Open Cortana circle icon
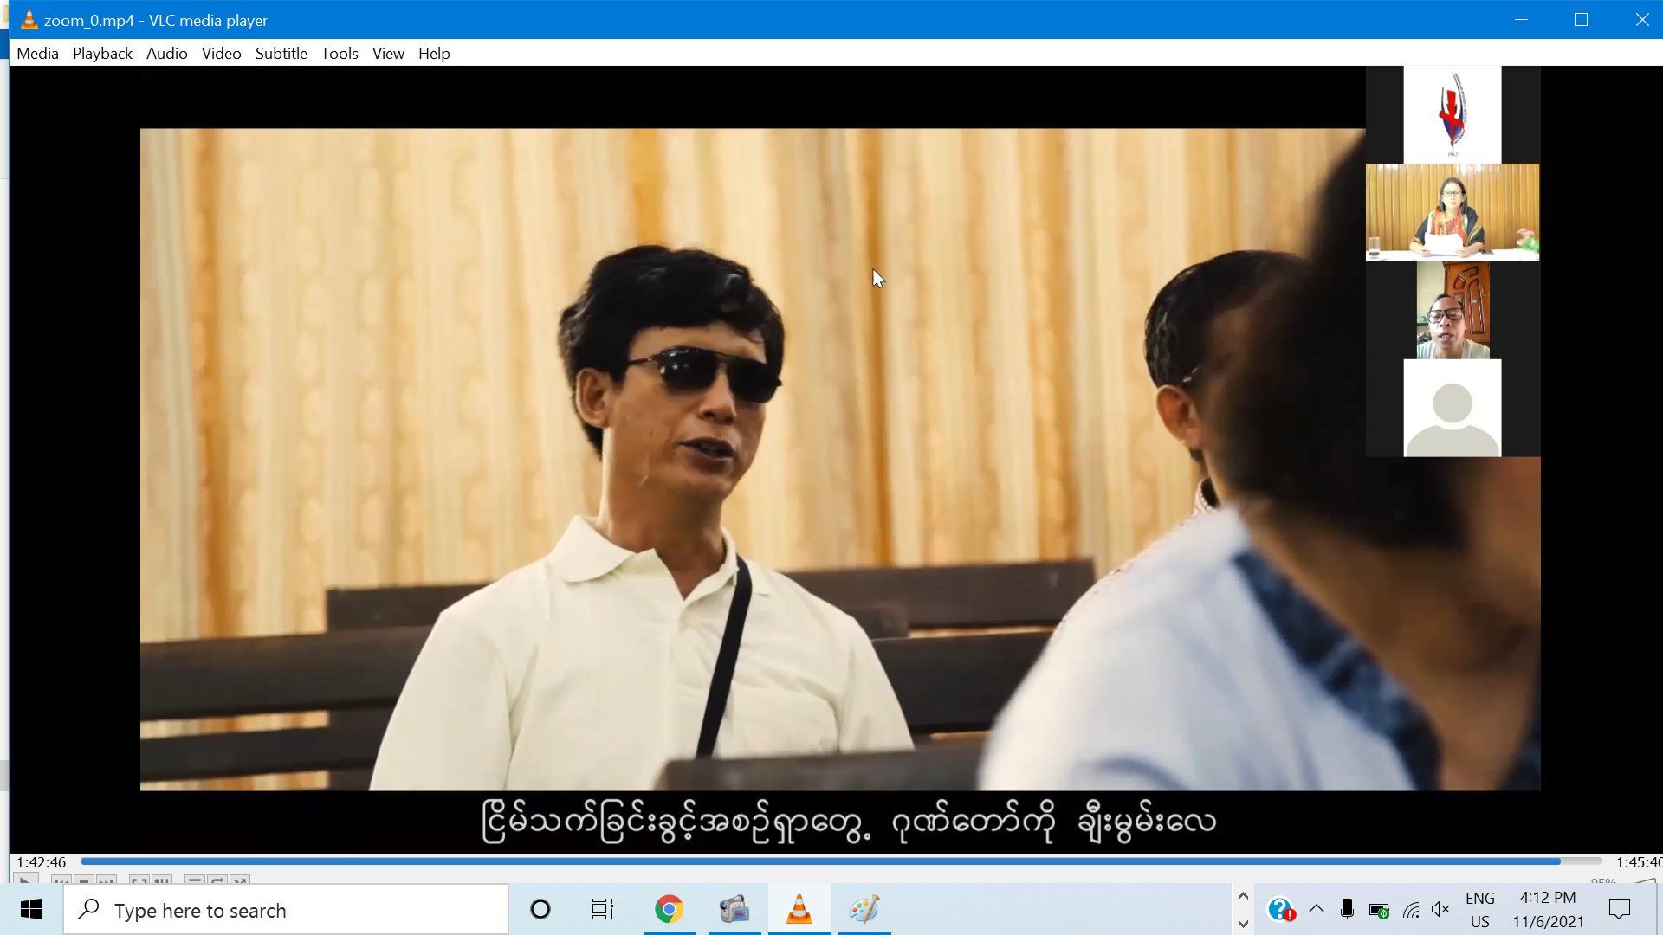Screen dimensions: 1663x935 tap(540, 910)
